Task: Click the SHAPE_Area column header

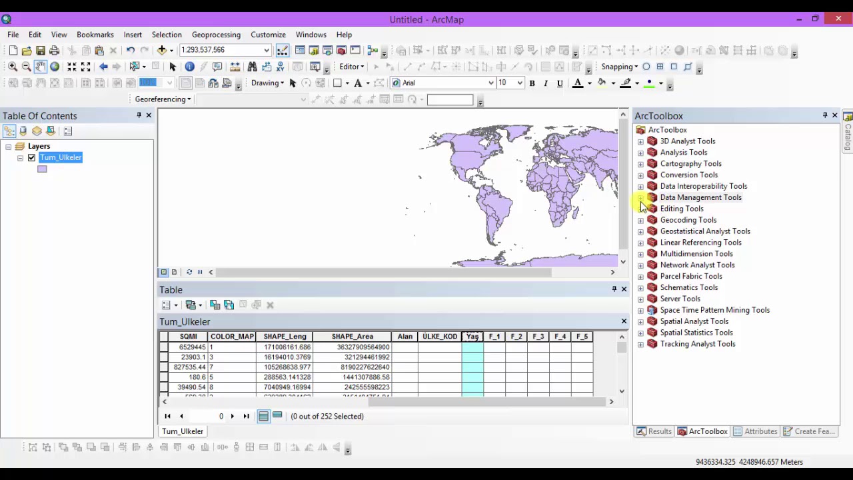Action: pos(352,337)
